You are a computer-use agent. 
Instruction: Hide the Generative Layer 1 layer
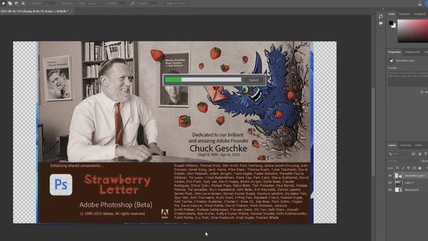click(x=390, y=175)
